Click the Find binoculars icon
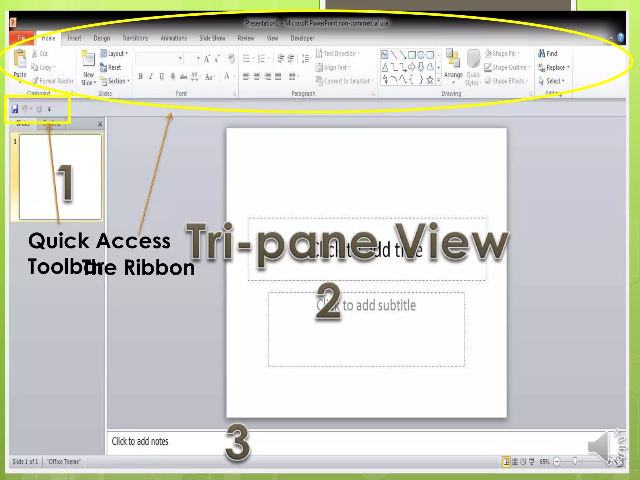Screen dimensions: 640x480 [541, 53]
